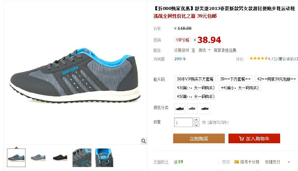Image resolution: width=298 pixels, height=171 pixels.
Task: Click the shopping cart icon in add-to-cart button
Action: 241,139
